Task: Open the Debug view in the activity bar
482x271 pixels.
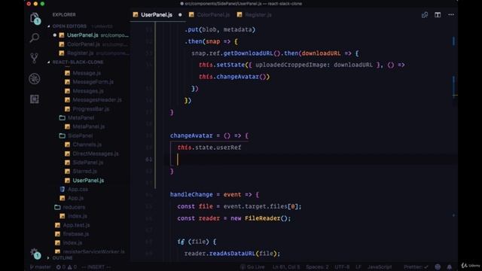Action: pos(35,78)
